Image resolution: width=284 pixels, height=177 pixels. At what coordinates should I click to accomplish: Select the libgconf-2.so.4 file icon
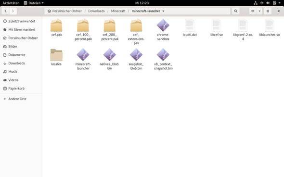click(243, 25)
